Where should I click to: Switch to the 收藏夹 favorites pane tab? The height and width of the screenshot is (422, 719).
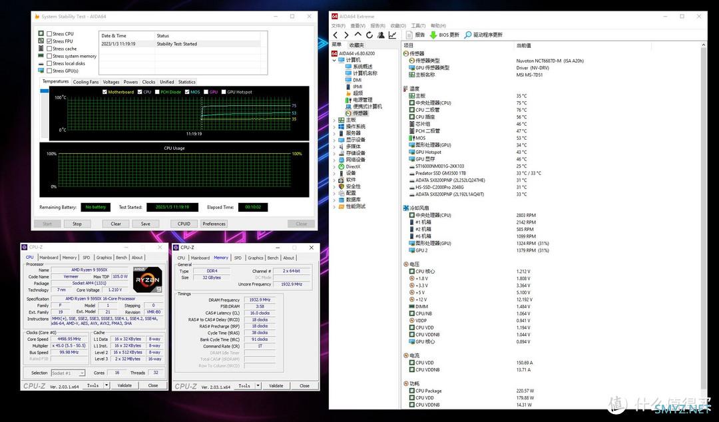[x=357, y=45]
